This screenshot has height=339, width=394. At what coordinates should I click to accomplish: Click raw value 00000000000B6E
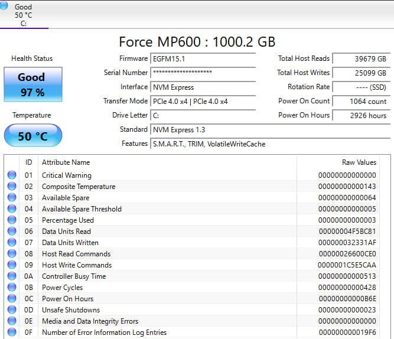pos(347,298)
